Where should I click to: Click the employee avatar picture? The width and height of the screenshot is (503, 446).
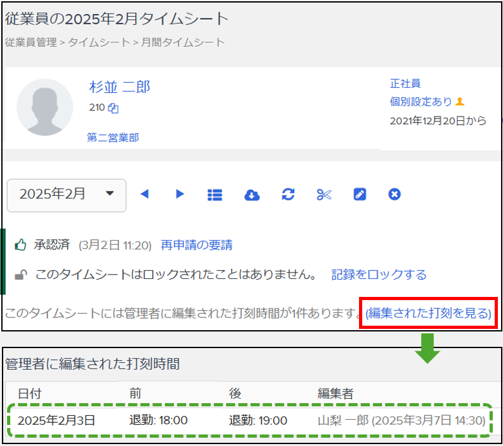tap(45, 107)
